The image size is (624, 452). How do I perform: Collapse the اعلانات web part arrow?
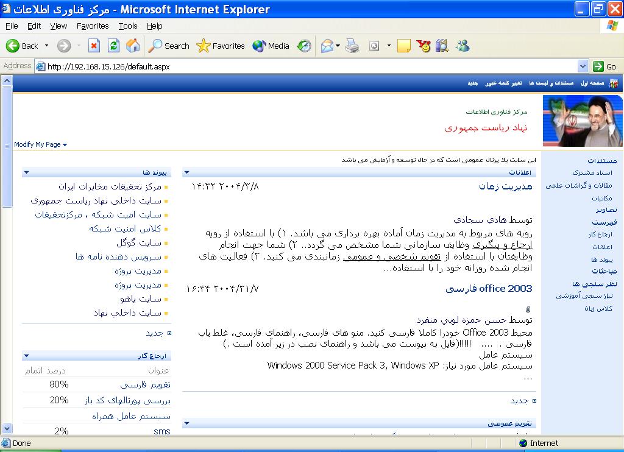186,172
